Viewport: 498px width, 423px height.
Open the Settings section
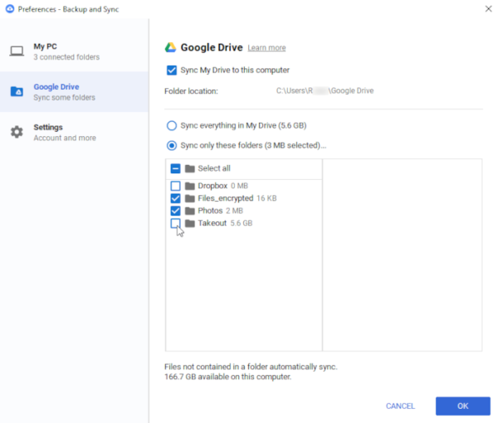coord(75,133)
